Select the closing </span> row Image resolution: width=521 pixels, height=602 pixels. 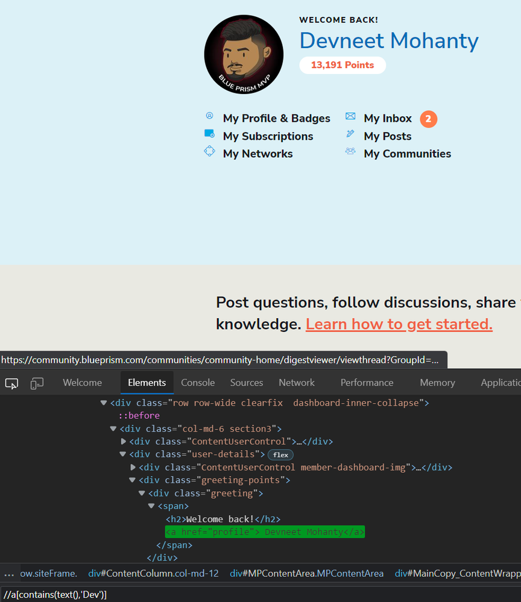click(174, 545)
